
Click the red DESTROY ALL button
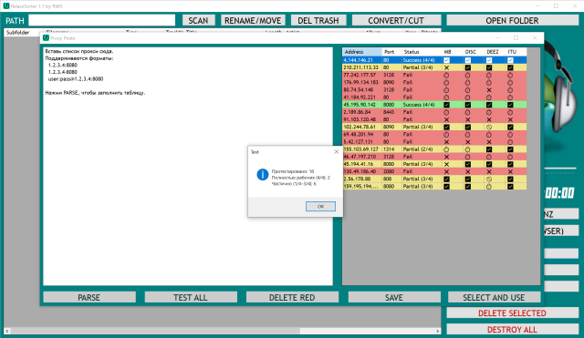tap(513, 330)
